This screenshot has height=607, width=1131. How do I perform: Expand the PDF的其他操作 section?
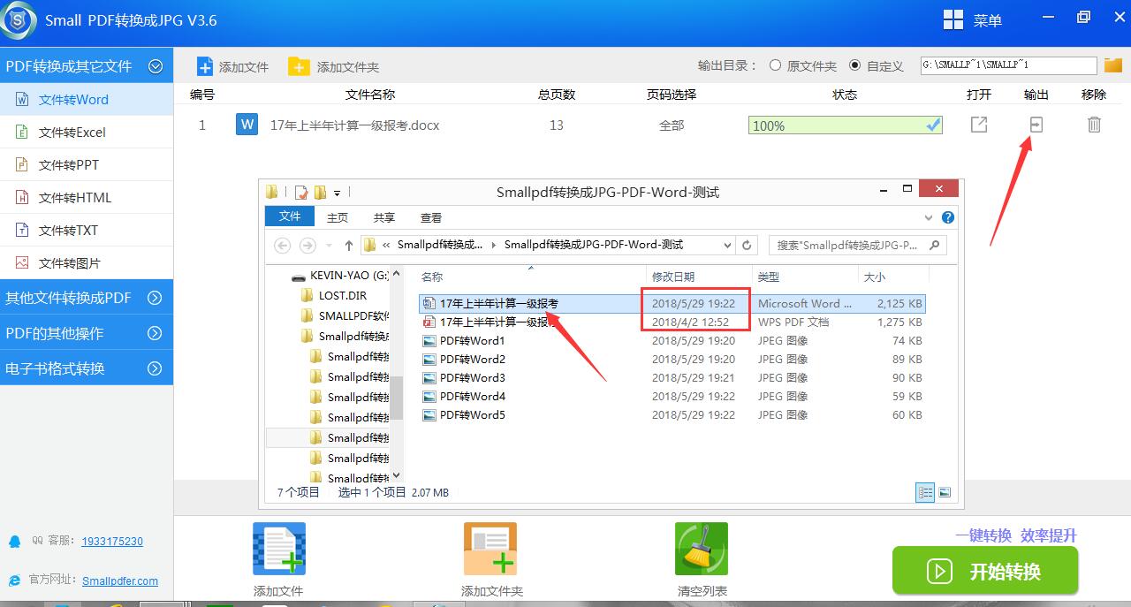[155, 333]
